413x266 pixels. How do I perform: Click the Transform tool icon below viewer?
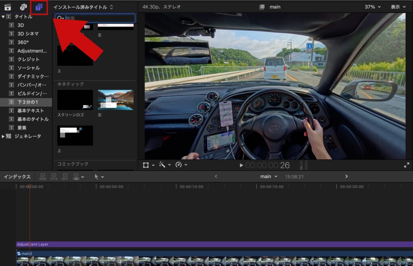(x=146, y=165)
